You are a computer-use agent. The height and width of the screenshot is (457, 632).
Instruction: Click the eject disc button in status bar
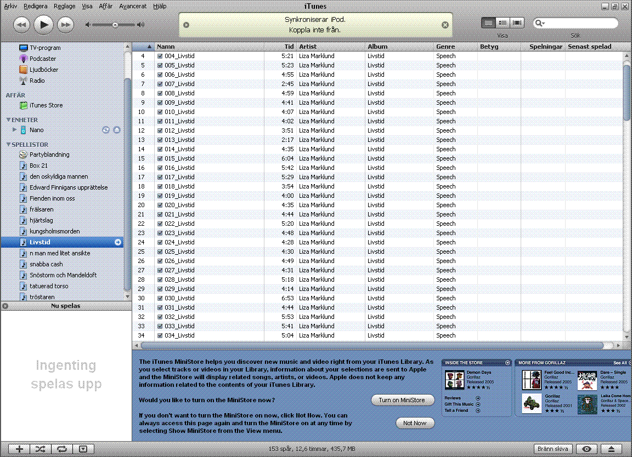click(612, 449)
